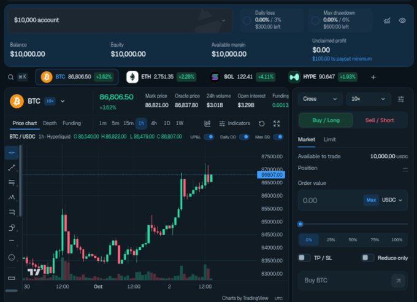The image size is (417, 302).
Task: Switch to the Depth tab
Action: [50, 123]
